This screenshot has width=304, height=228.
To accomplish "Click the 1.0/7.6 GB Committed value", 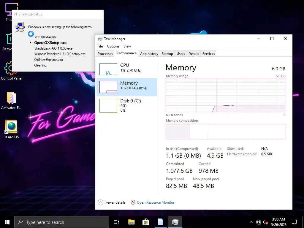I will (179, 171).
